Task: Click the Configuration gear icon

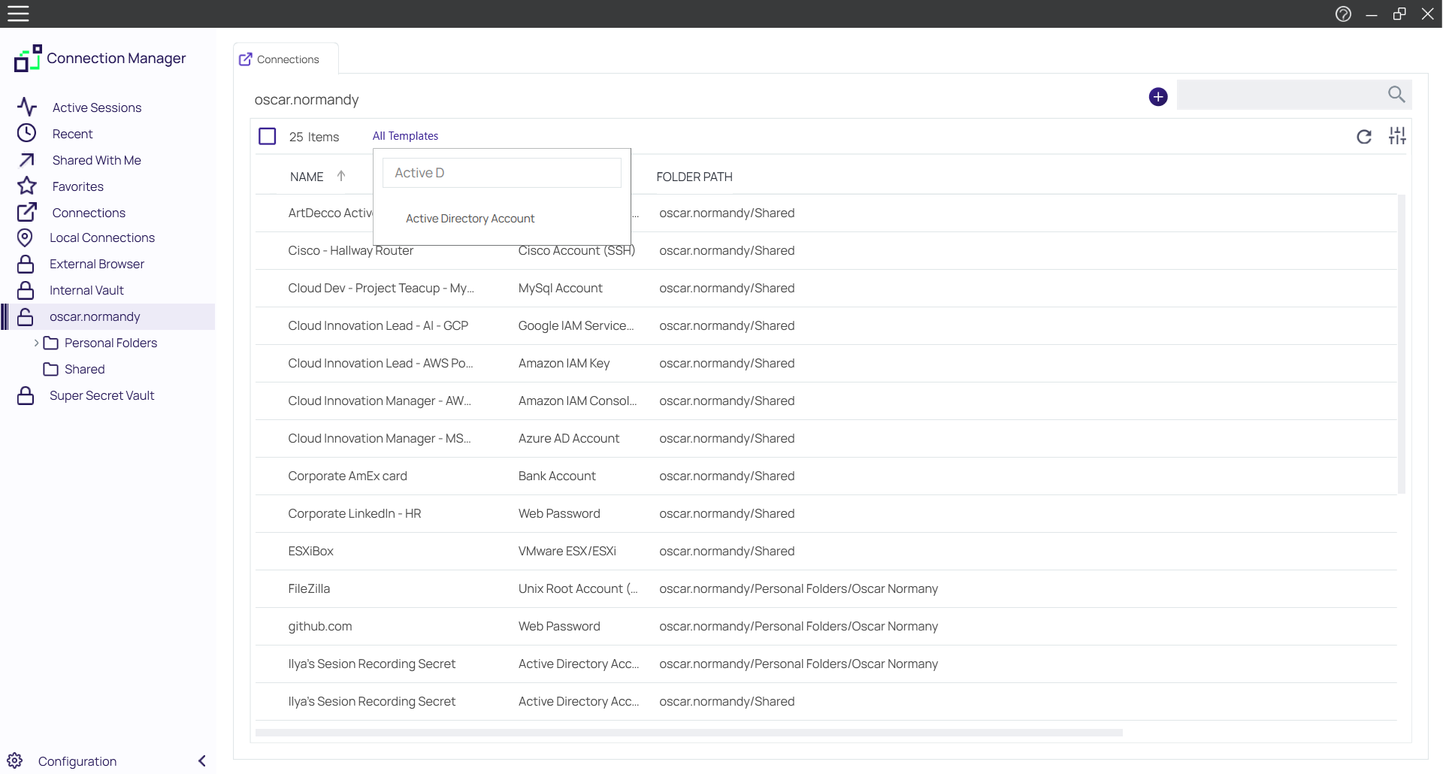Action: click(15, 760)
